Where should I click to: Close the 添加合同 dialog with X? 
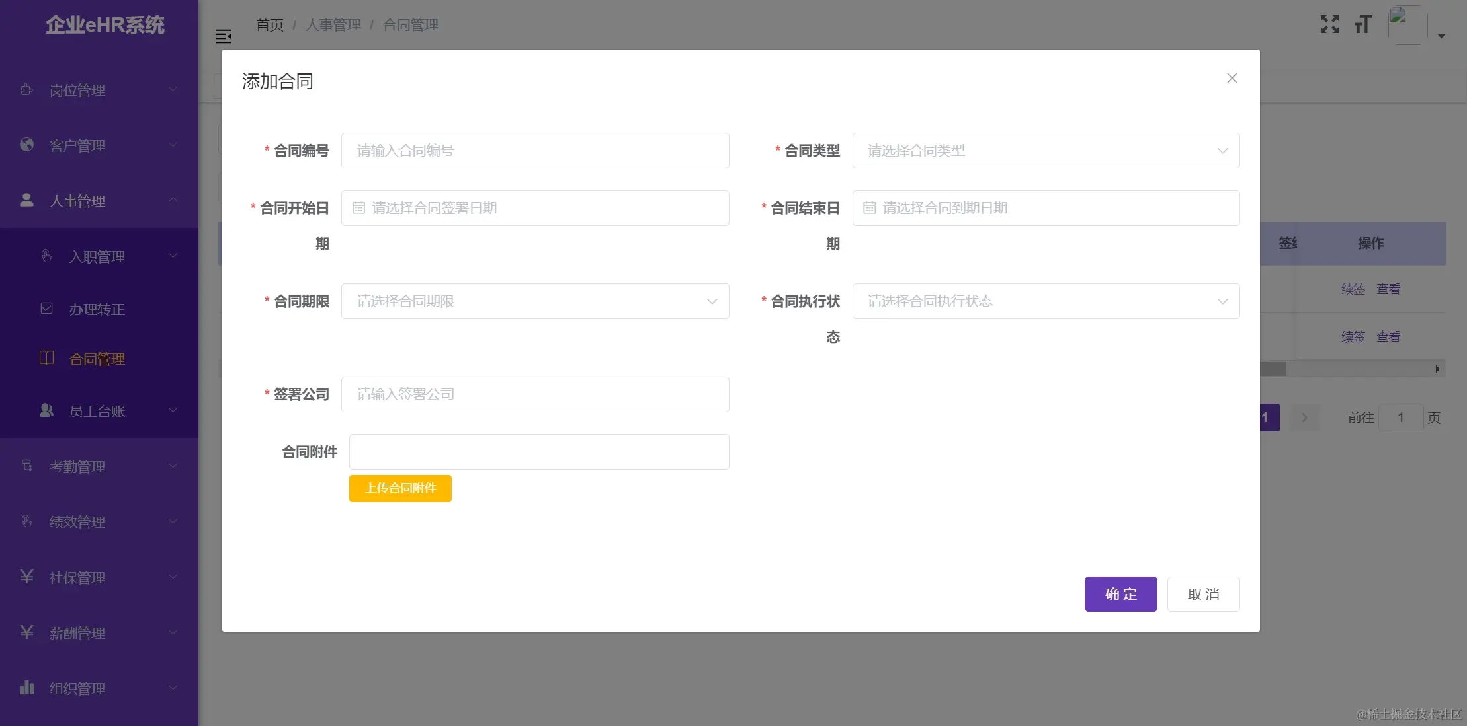click(1232, 78)
